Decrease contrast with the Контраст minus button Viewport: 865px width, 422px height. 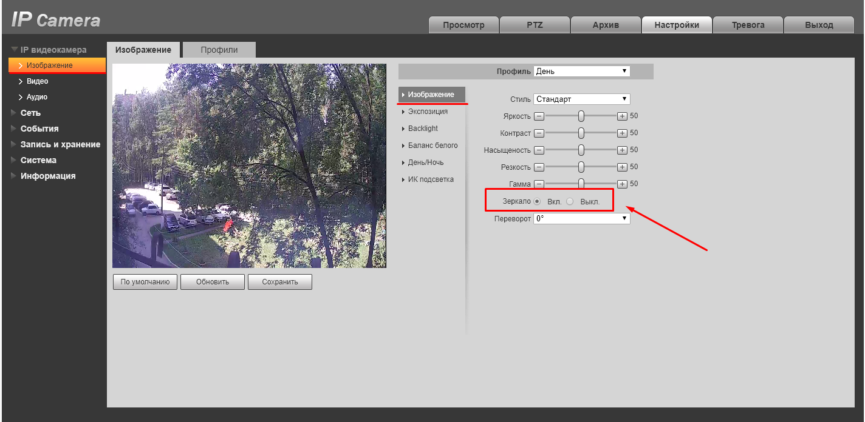click(x=538, y=133)
